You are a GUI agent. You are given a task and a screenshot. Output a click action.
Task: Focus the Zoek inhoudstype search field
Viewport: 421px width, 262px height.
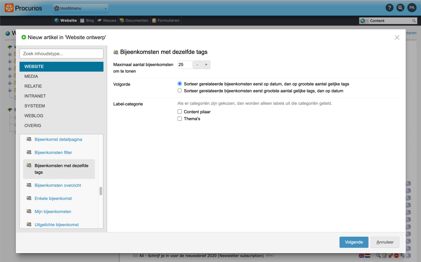62,53
